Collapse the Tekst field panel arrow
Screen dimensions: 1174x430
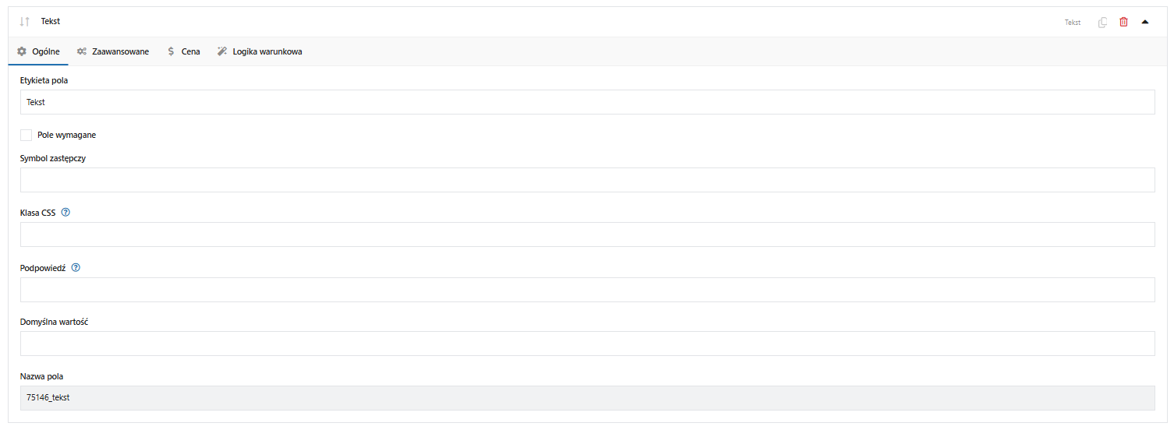click(x=1145, y=22)
